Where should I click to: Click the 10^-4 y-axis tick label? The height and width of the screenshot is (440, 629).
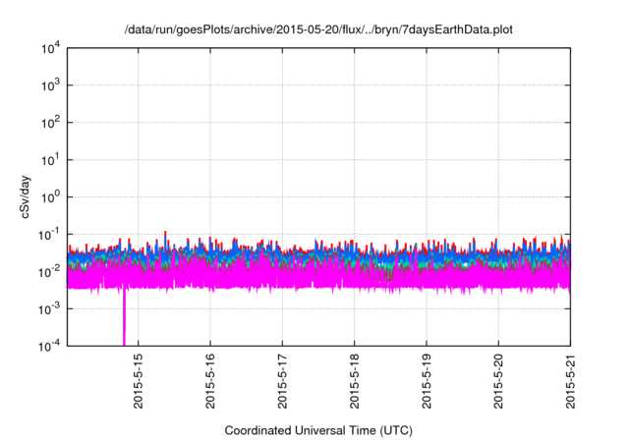[49, 346]
